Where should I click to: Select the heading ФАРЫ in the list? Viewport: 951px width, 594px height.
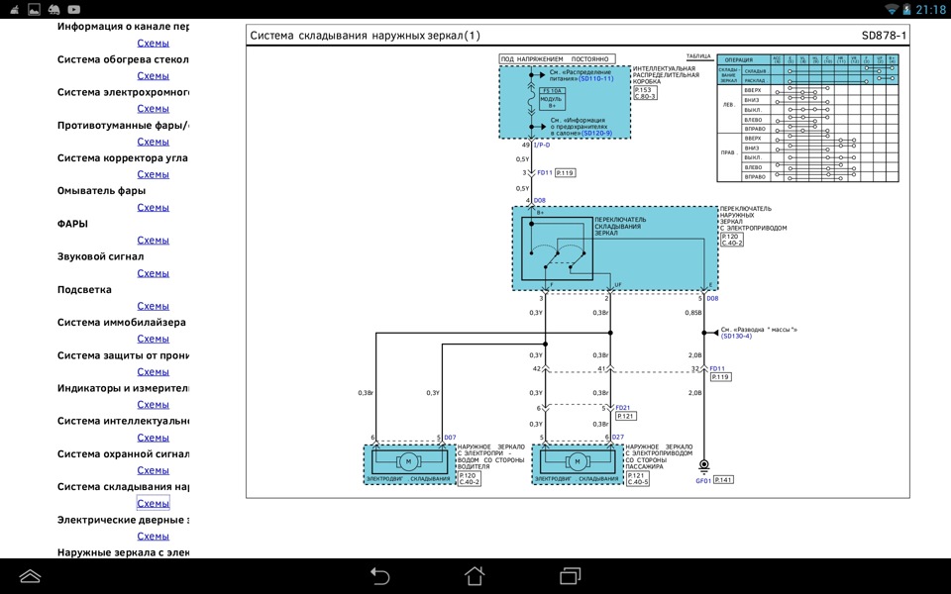pyautogui.click(x=72, y=224)
